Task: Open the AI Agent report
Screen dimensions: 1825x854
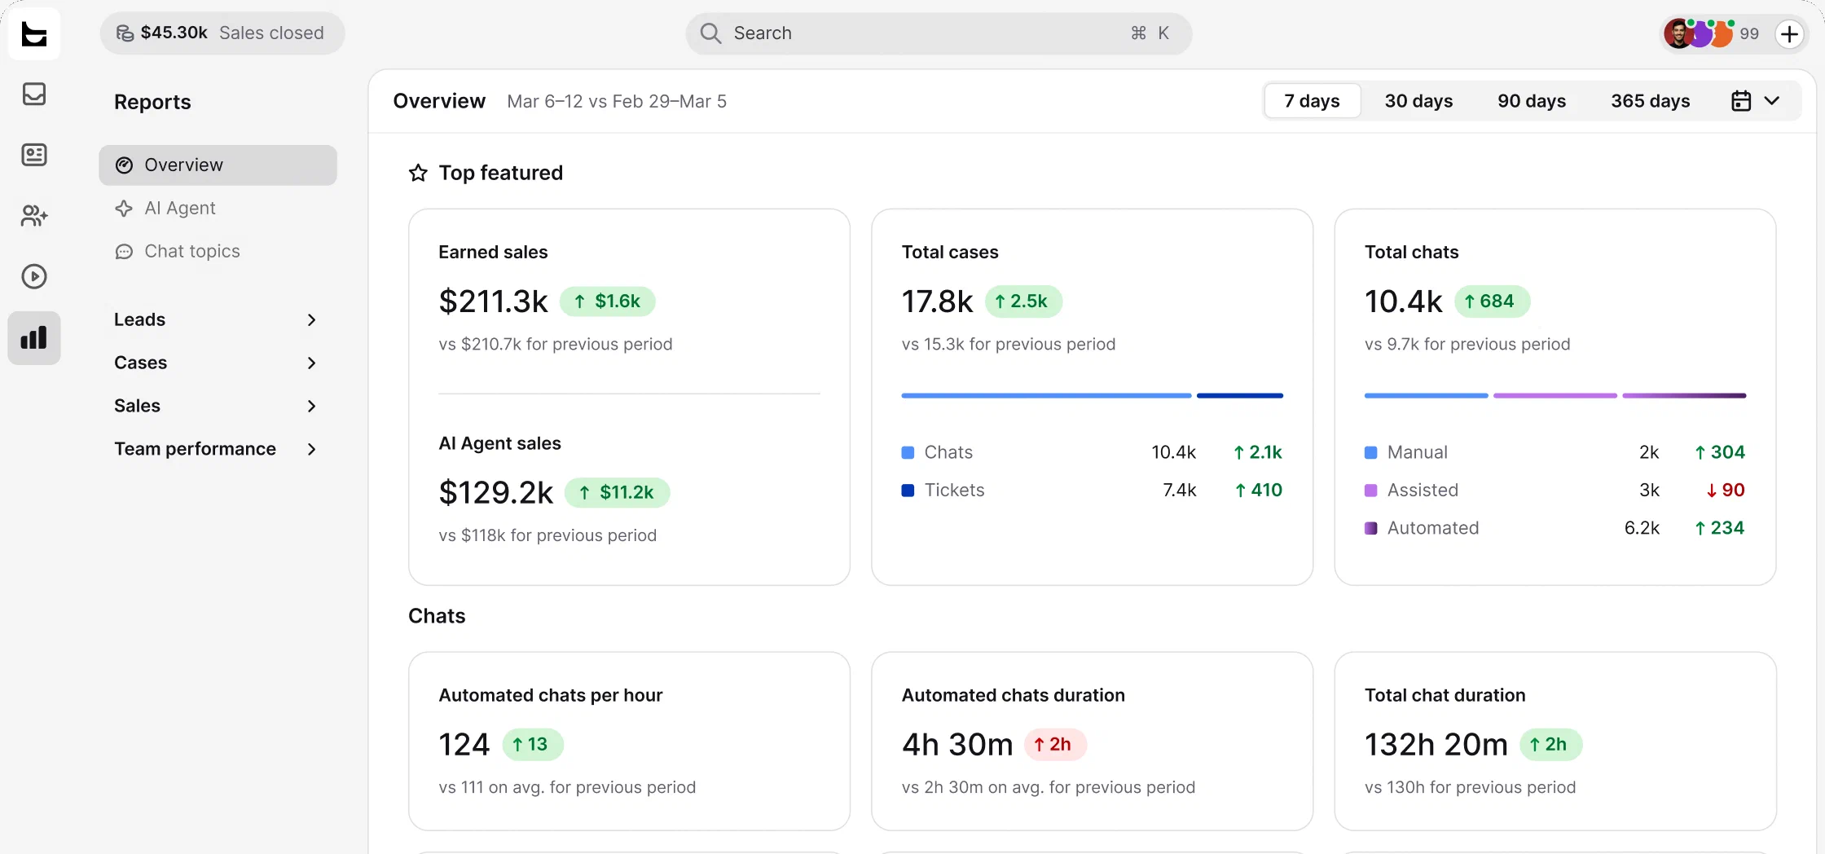Action: coord(218,209)
